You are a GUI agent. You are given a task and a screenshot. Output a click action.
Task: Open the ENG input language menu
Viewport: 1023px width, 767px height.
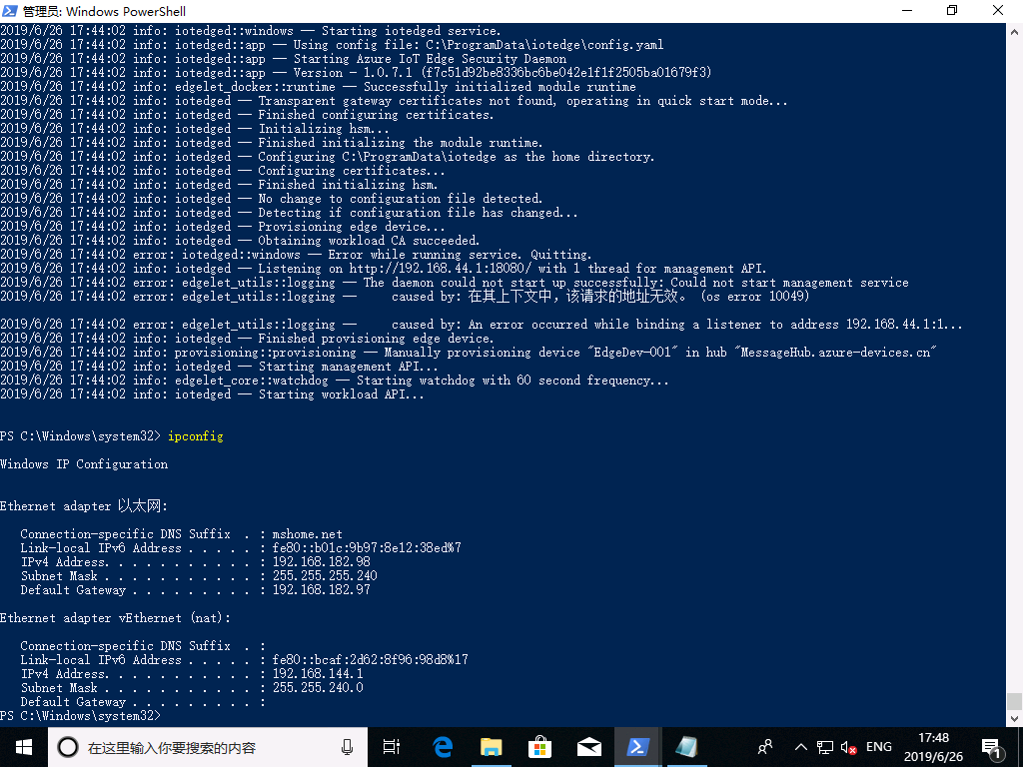(878, 746)
